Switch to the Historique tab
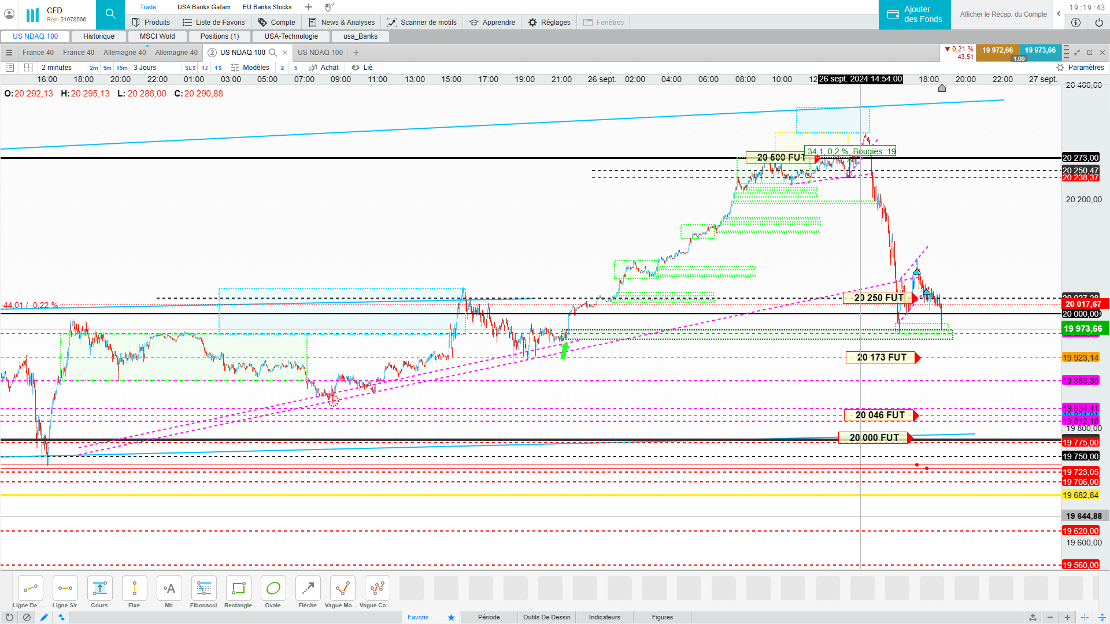 [x=99, y=36]
